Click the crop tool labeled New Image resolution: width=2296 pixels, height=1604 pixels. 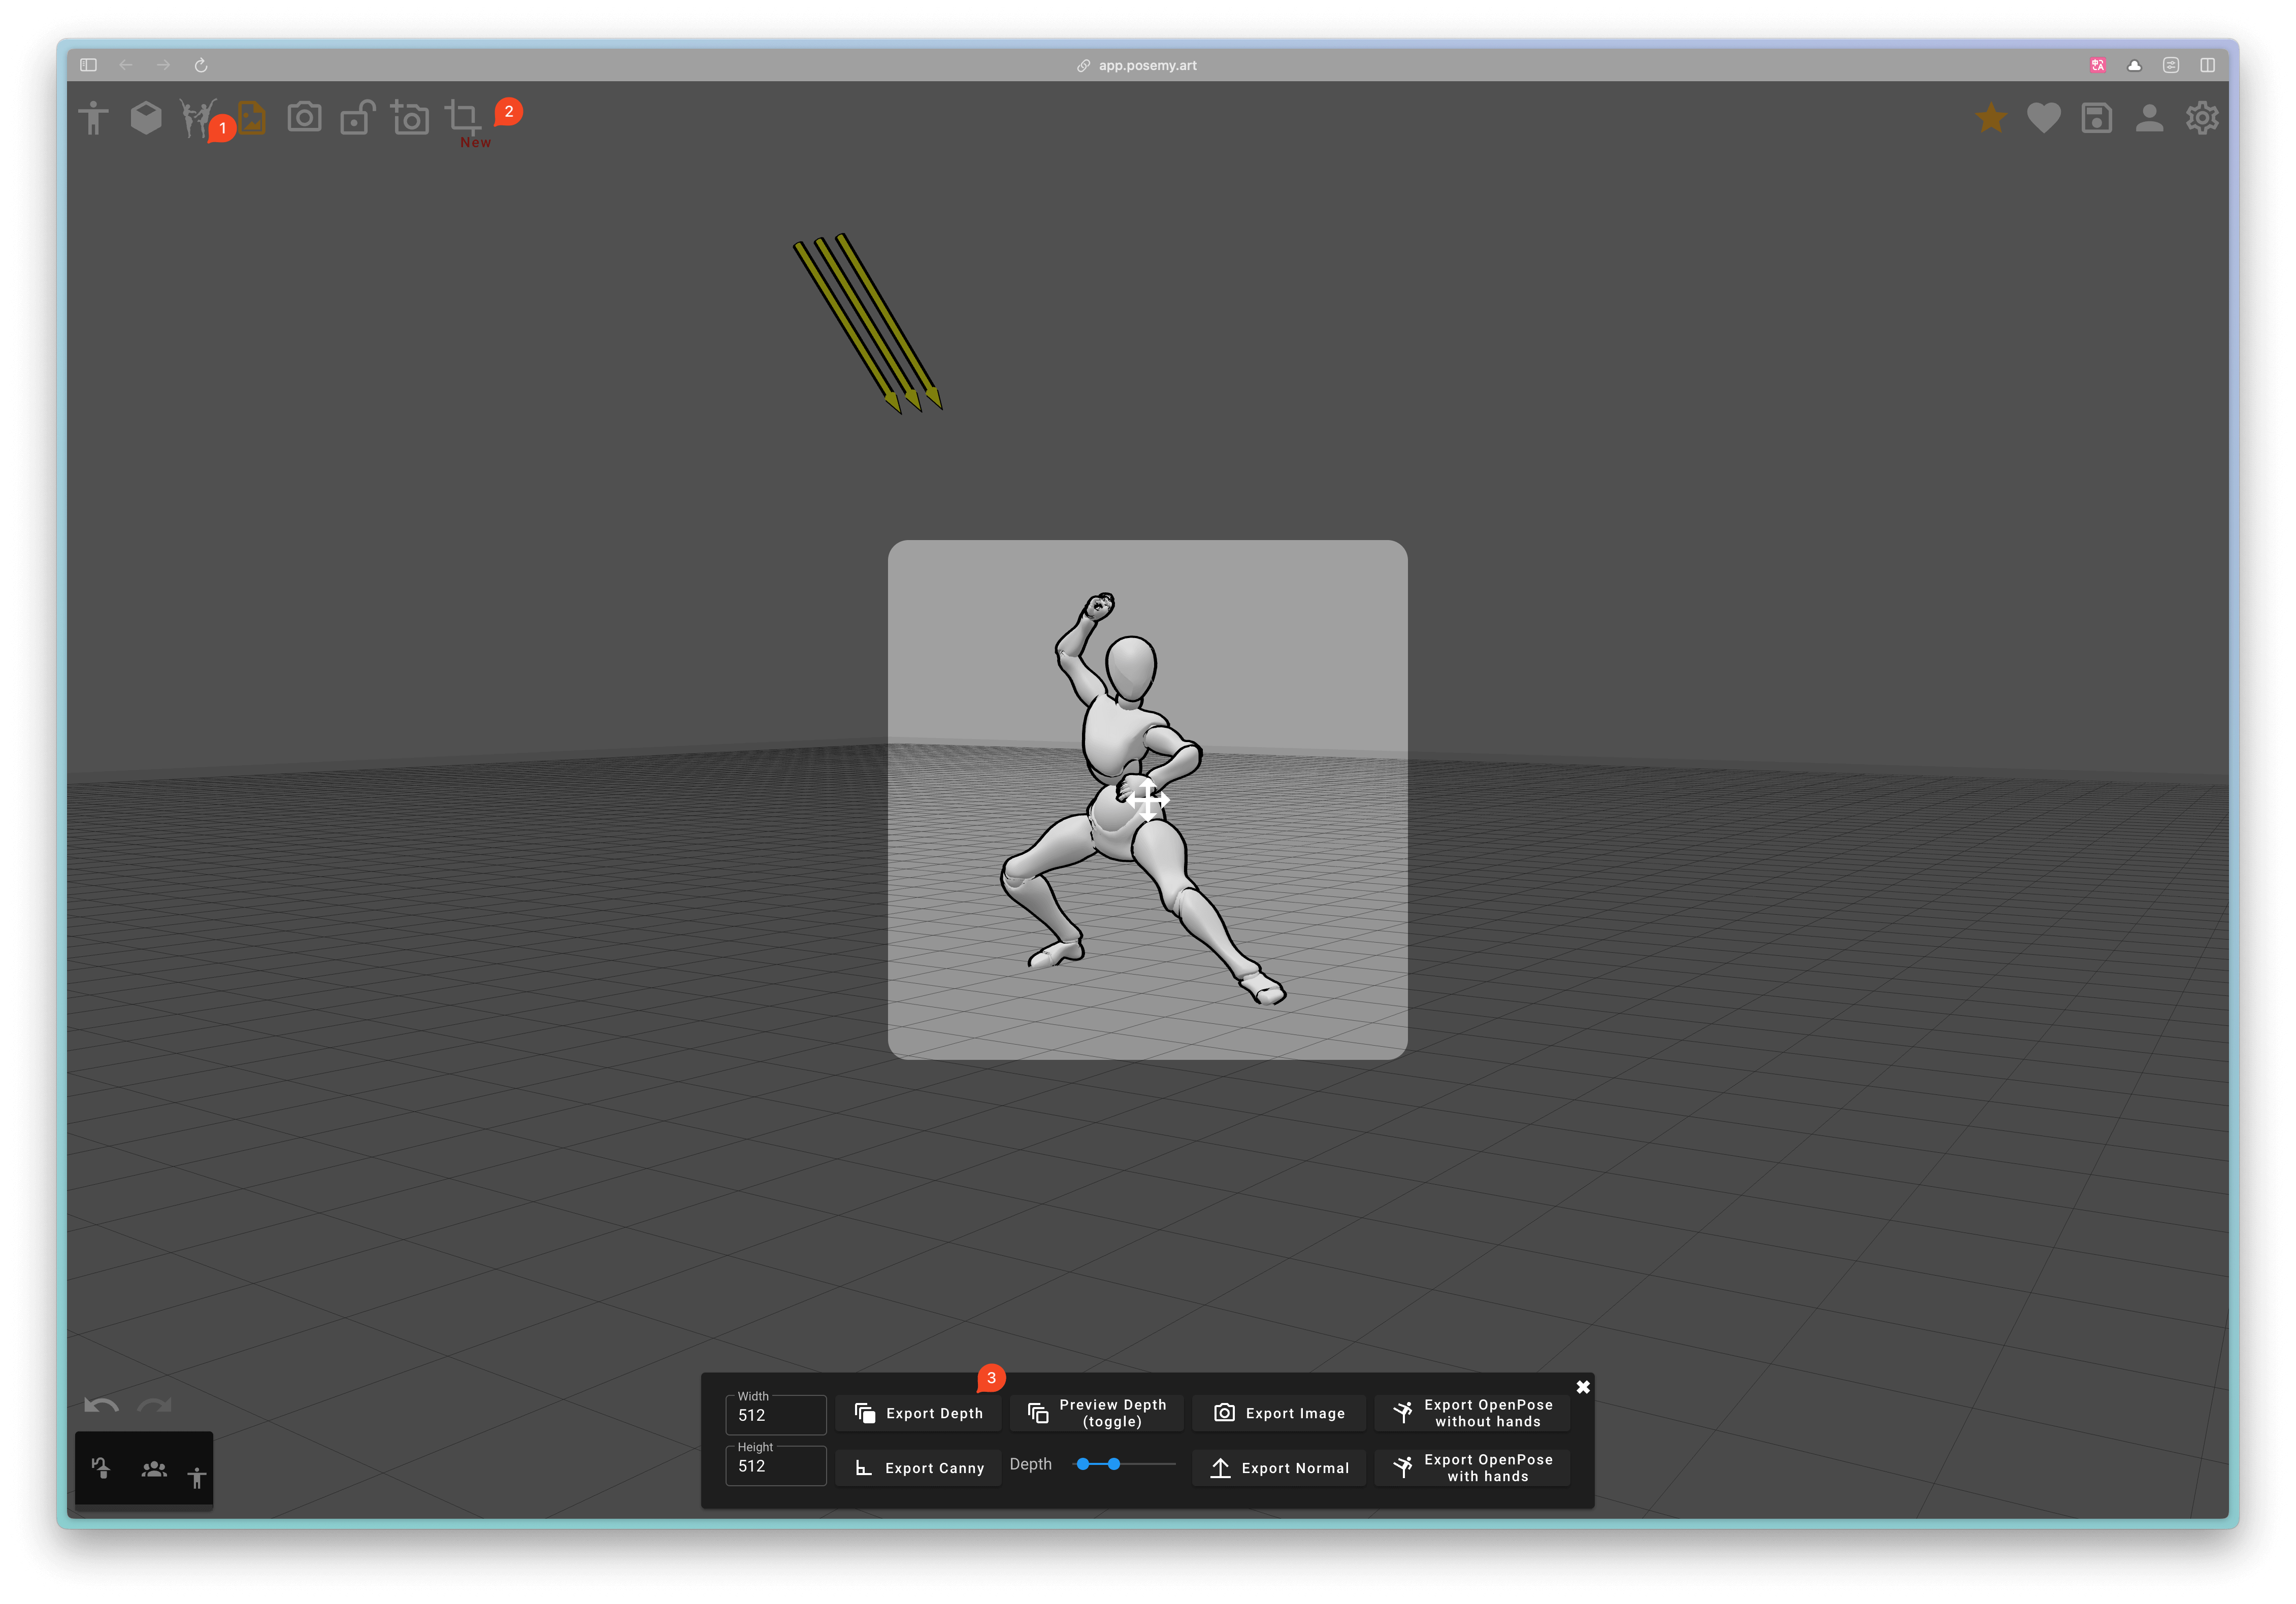click(463, 119)
